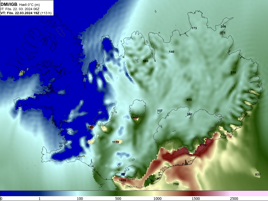Click the 1758 value on the map

203,145
